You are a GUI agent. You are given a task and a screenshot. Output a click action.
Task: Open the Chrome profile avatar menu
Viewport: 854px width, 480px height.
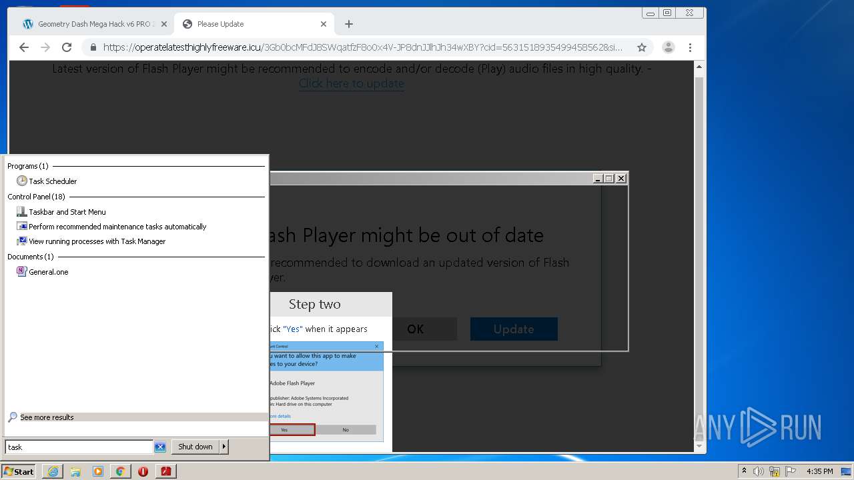point(668,47)
